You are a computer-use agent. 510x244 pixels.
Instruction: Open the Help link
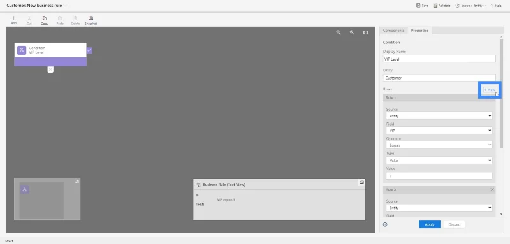pos(496,6)
